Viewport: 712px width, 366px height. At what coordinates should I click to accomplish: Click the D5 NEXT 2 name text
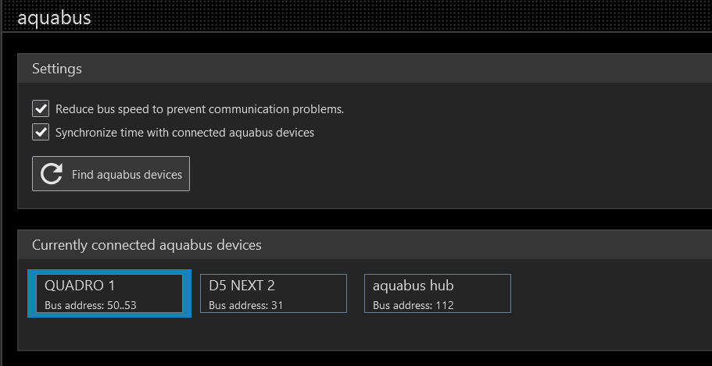tap(242, 286)
